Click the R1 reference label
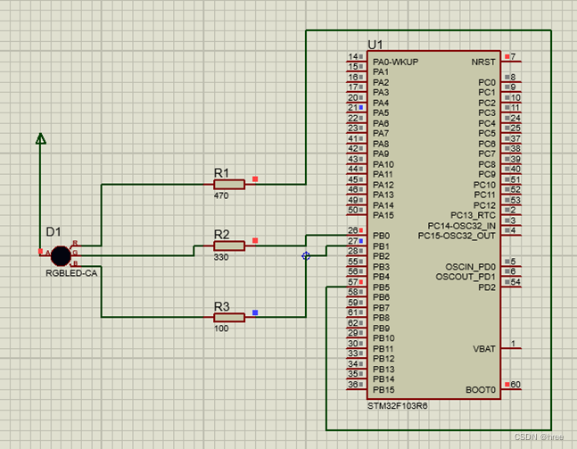Screen dimensions: 577x449 [x=221, y=173]
